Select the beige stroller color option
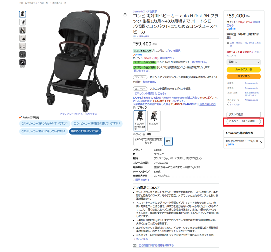The height and width of the screenshot is (252, 271). [154, 120]
